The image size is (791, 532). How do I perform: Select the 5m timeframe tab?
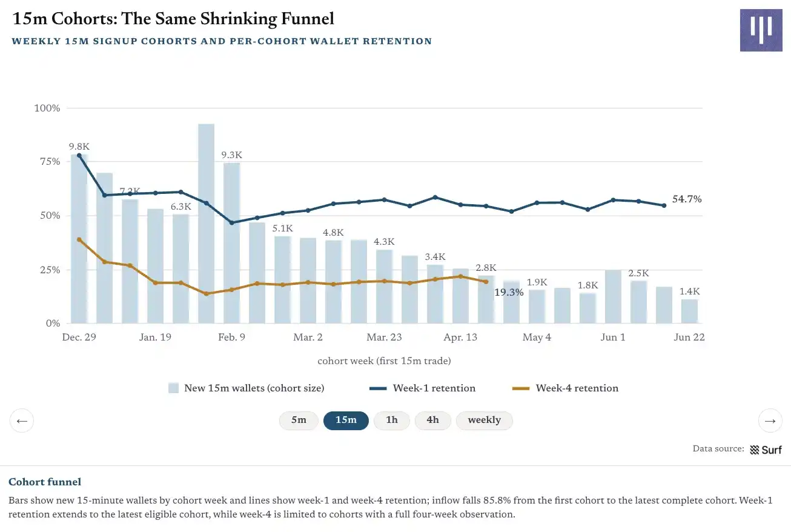299,421
